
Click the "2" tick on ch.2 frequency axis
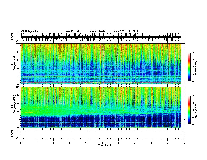(x=18, y=119)
